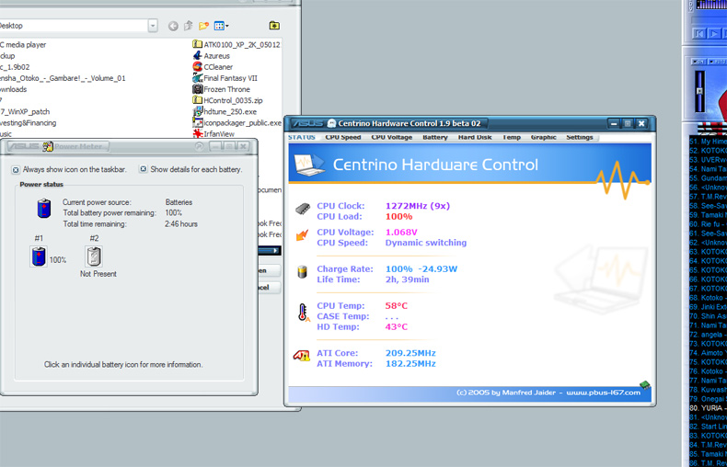Click the Power Meter title bar icon
Image resolution: width=727 pixels, height=467 pixels.
click(x=48, y=146)
